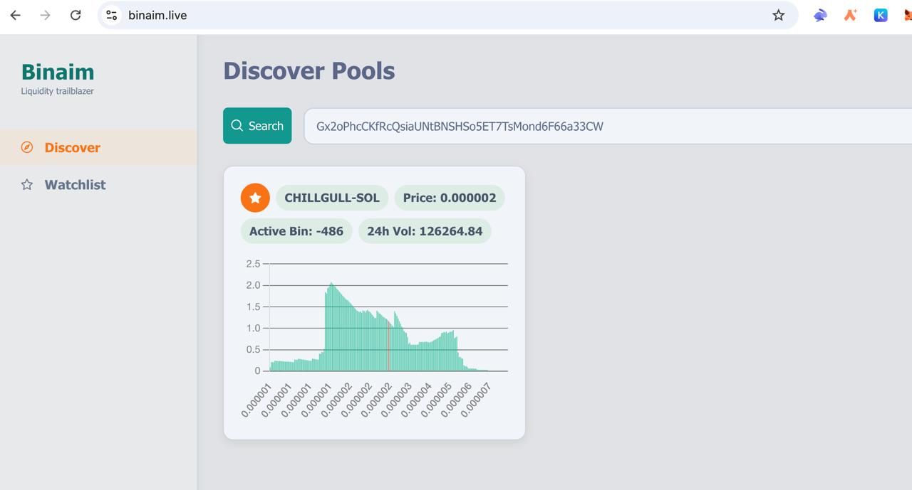Open the Watchlist section in sidebar

click(75, 184)
